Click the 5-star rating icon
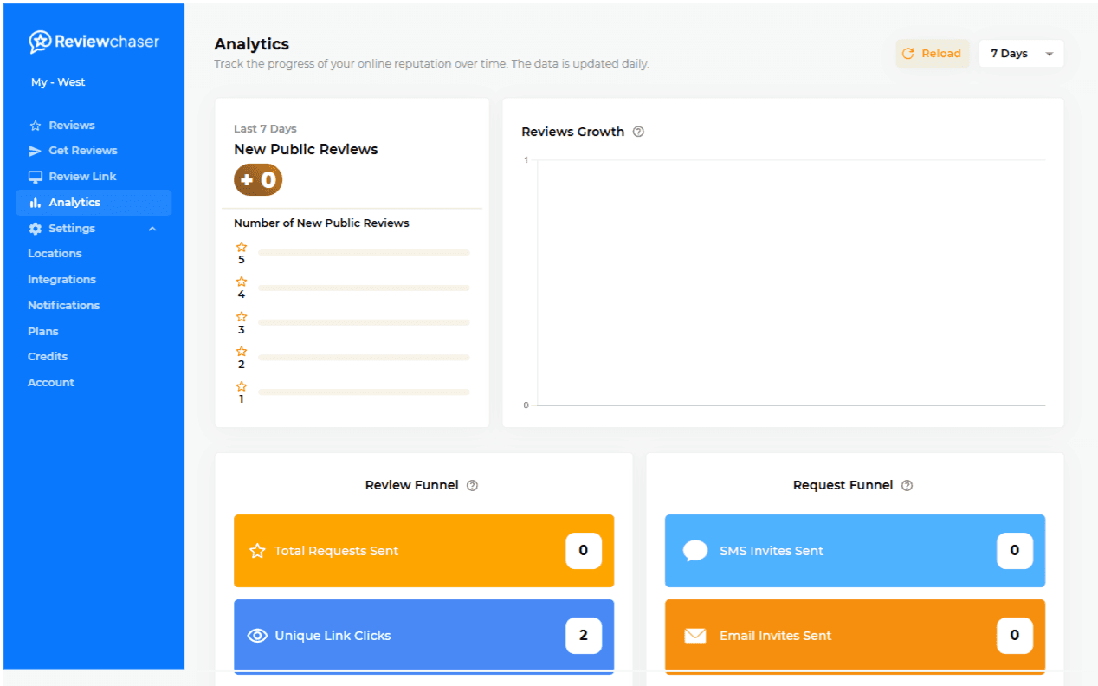 tap(242, 247)
